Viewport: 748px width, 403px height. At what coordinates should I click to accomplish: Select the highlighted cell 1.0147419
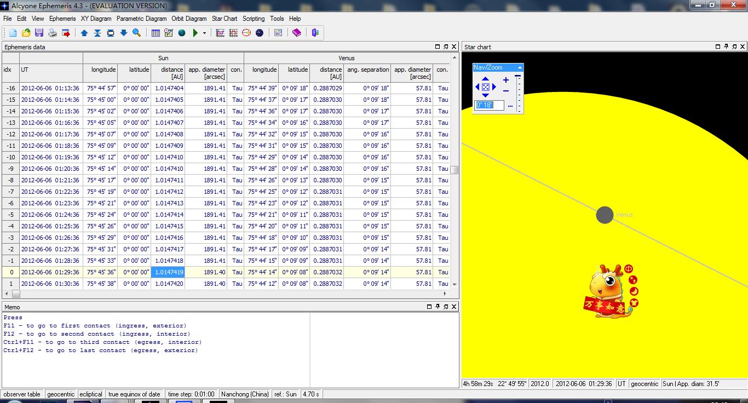click(x=168, y=272)
